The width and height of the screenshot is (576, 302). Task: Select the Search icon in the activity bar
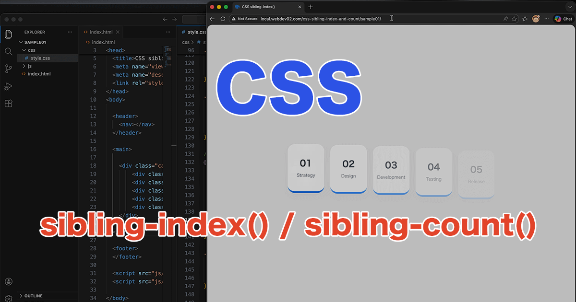click(x=8, y=51)
